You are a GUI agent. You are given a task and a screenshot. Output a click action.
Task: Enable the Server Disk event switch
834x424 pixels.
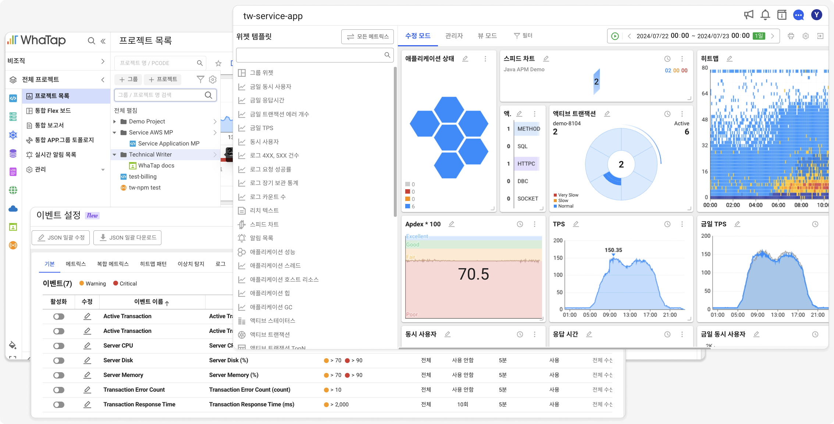click(59, 360)
